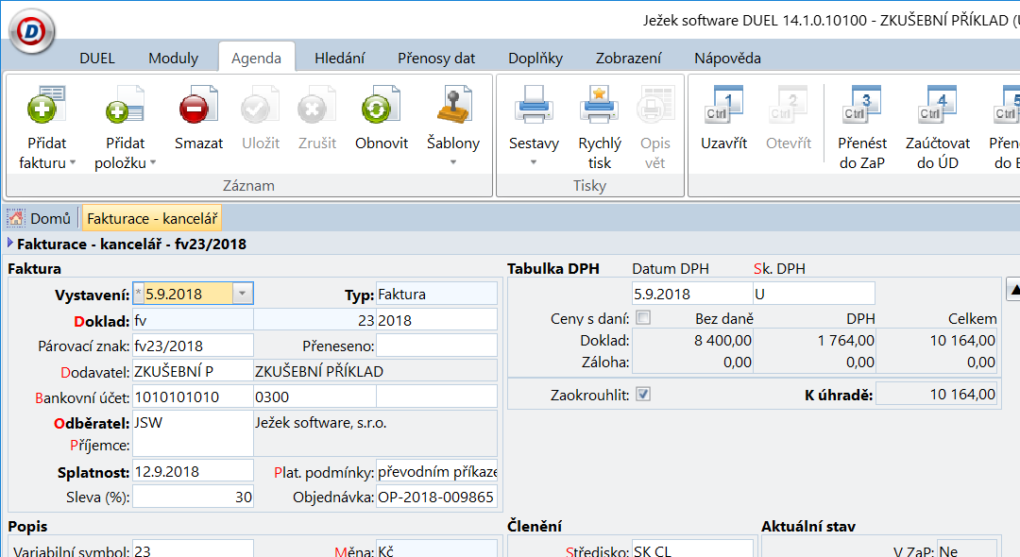
Task: Expand the Šablony dropdown arrow
Action: (453, 161)
